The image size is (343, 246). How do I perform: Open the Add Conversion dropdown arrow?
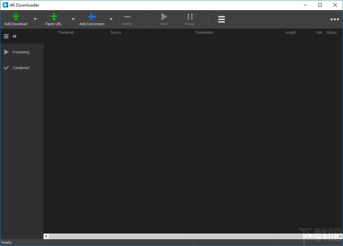pos(111,19)
